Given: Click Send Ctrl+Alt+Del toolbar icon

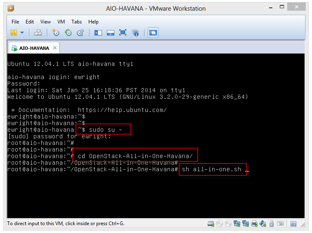Looking at the screenshot, I should point(38,33).
